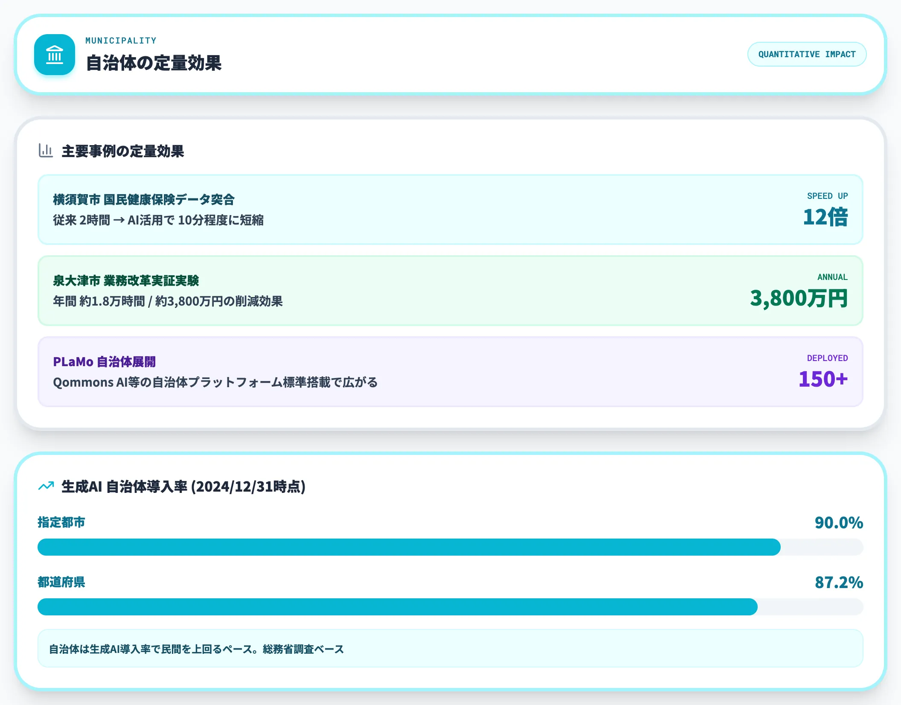Click the 都道府県 progress bar

click(x=450, y=607)
